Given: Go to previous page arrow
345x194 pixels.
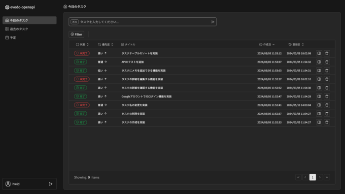Looking at the screenshot, I should (x=305, y=177).
